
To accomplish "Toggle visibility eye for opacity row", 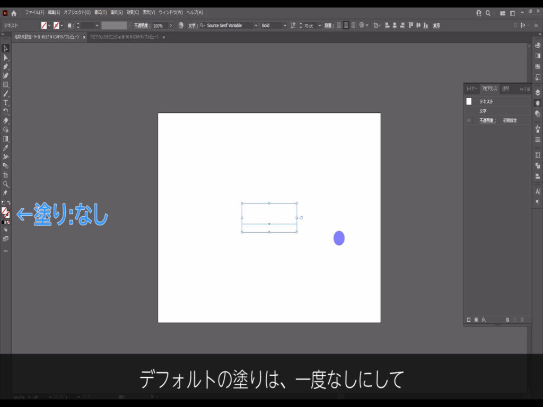I will tap(469, 121).
